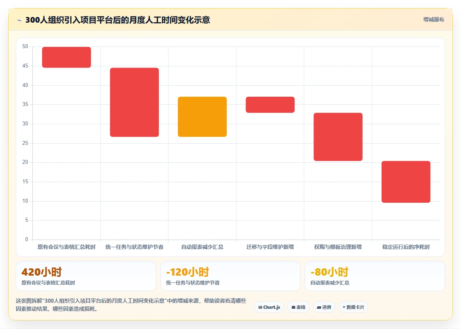Screen dimensions: 461x329
Task: Click x-axis label 原有会议与表格汇总耗时
Action: [x=66, y=247]
